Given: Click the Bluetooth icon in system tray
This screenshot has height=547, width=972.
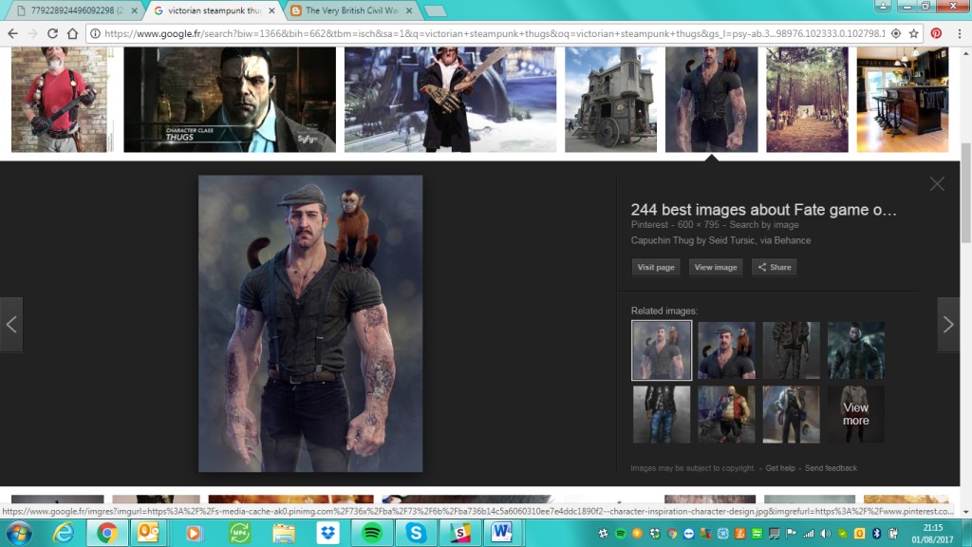Looking at the screenshot, I should (x=876, y=534).
